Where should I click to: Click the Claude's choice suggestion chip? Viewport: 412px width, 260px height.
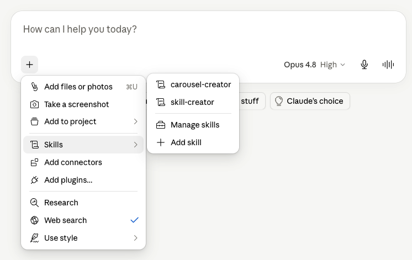tap(310, 101)
